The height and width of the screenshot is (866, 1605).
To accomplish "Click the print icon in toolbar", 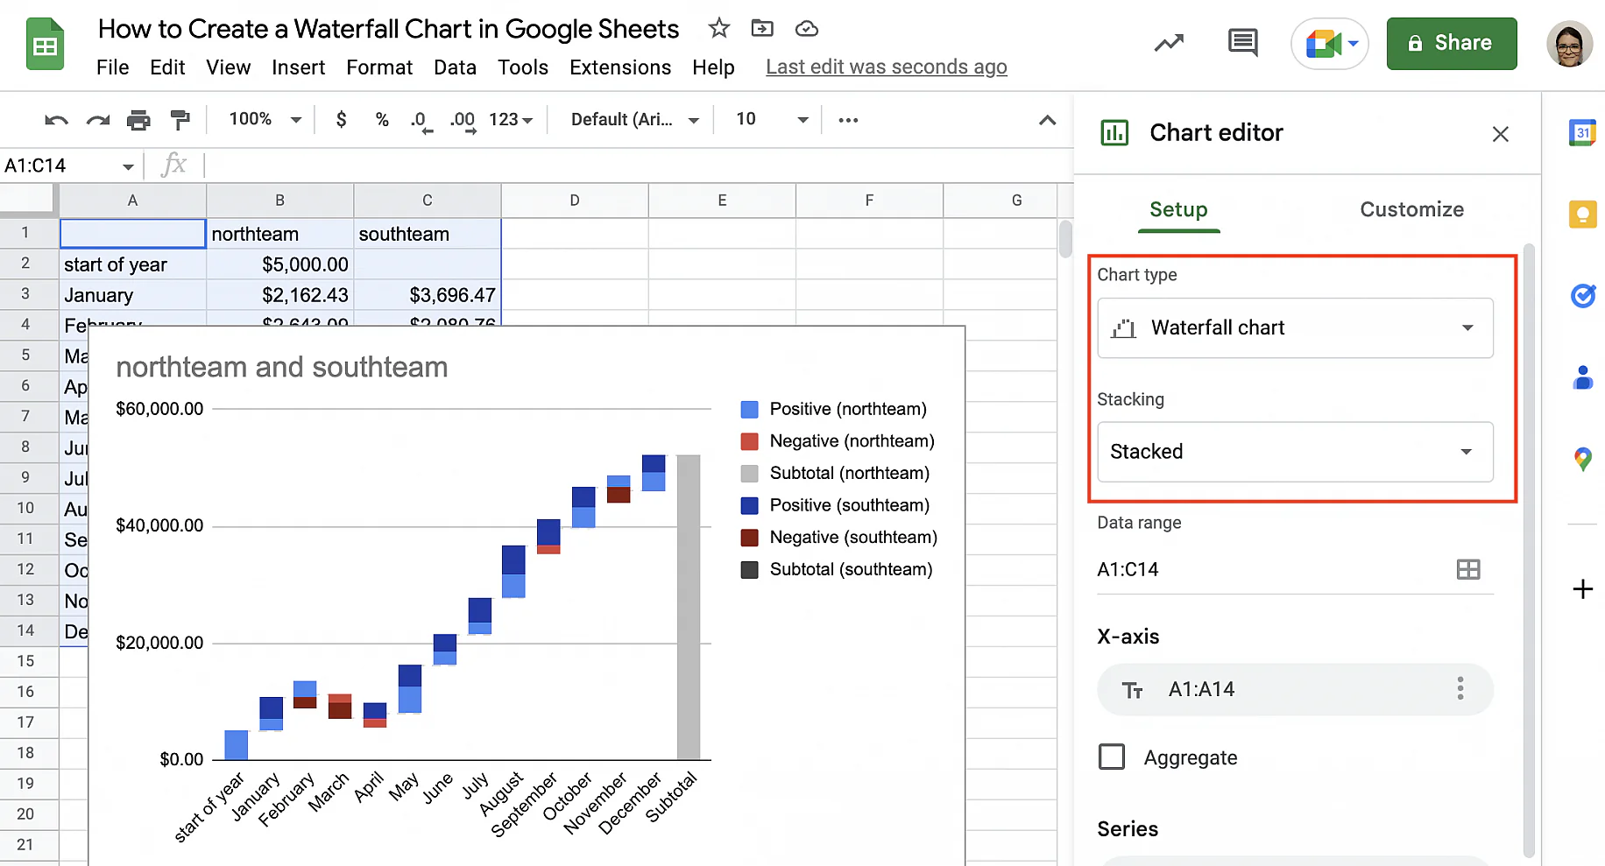I will coord(138,120).
